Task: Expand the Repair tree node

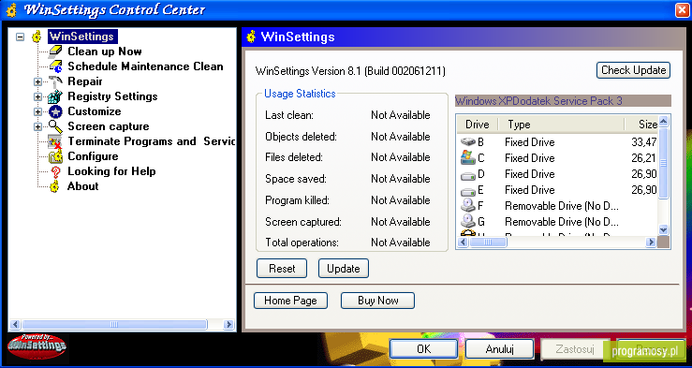Action: tap(38, 82)
